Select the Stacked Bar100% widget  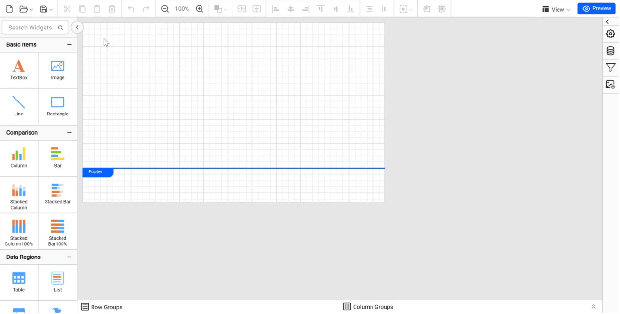58,231
